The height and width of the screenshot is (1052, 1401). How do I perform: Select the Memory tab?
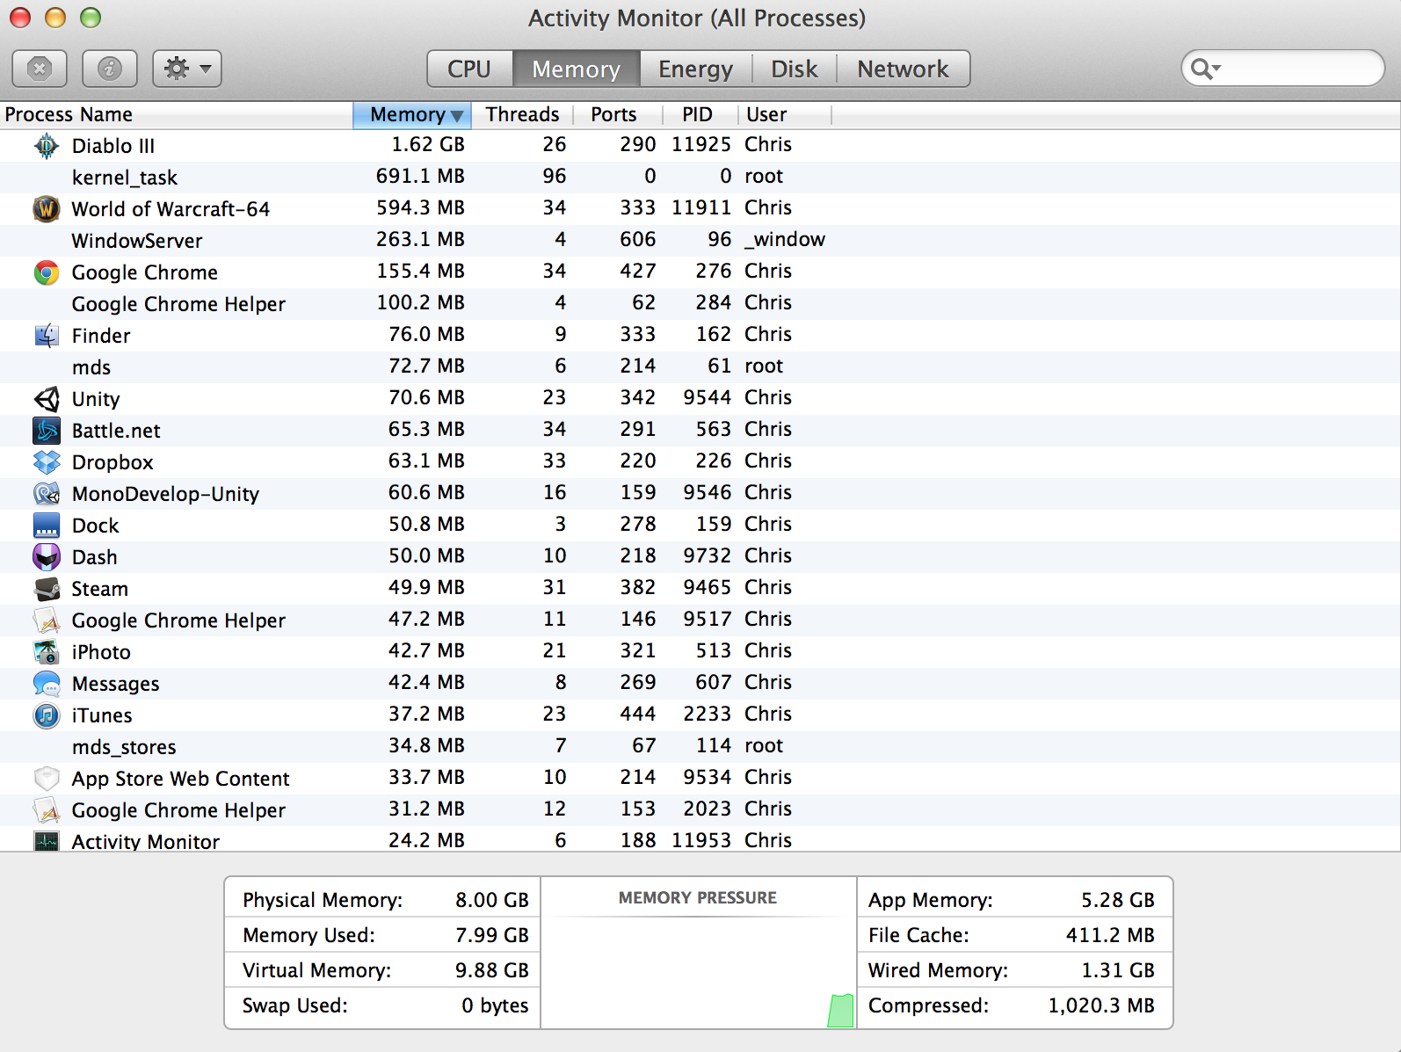coord(576,69)
